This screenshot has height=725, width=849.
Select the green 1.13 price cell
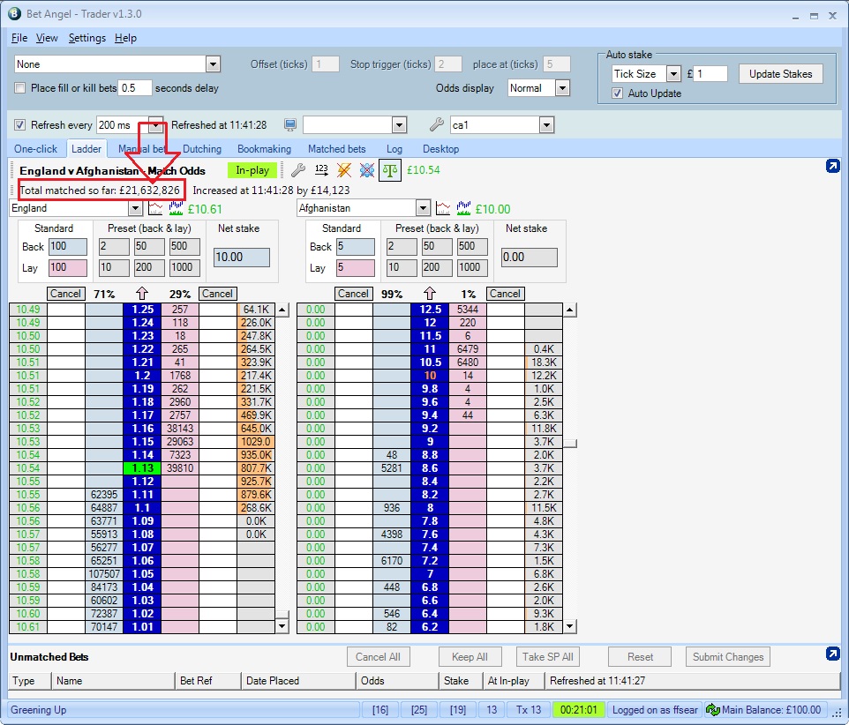tap(142, 468)
